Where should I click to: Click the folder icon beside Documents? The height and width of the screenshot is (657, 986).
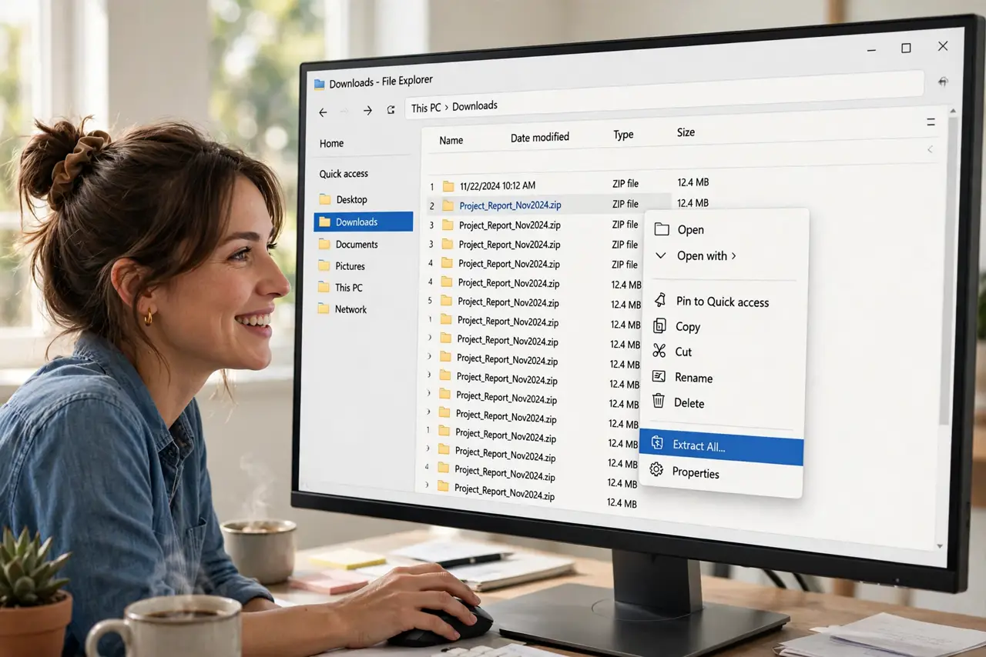(x=324, y=244)
